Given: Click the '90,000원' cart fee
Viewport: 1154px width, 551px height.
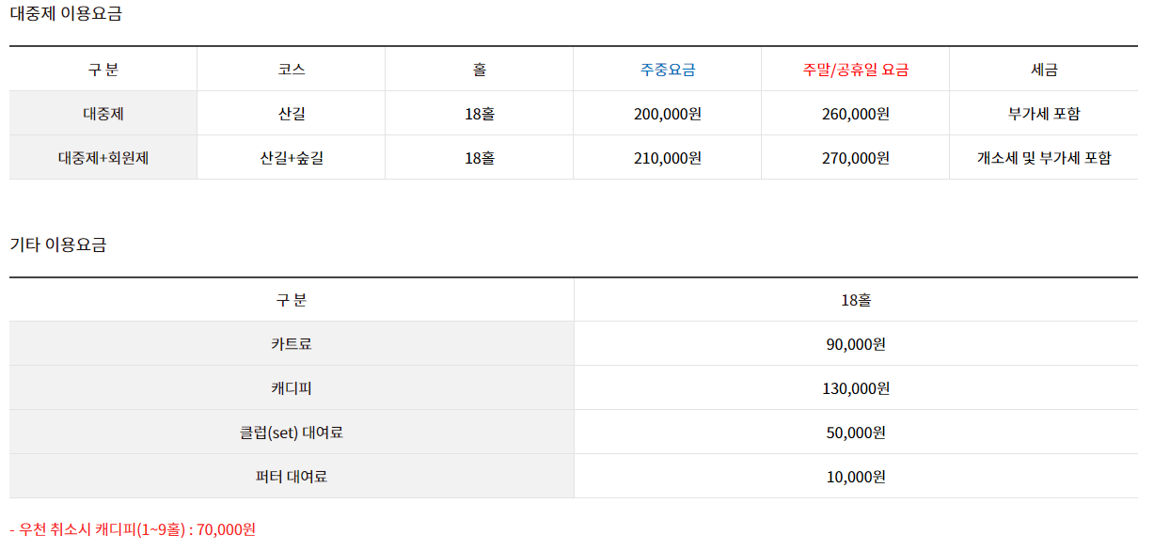Looking at the screenshot, I should (856, 344).
